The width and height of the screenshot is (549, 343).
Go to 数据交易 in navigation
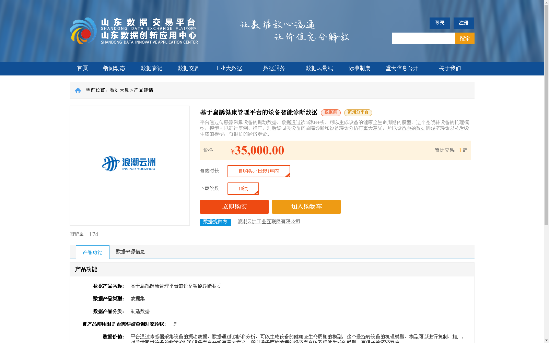188,68
